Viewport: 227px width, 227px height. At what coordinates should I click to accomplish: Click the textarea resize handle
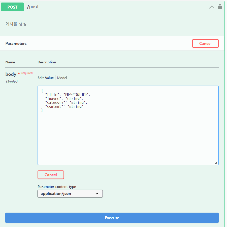coord(216,163)
